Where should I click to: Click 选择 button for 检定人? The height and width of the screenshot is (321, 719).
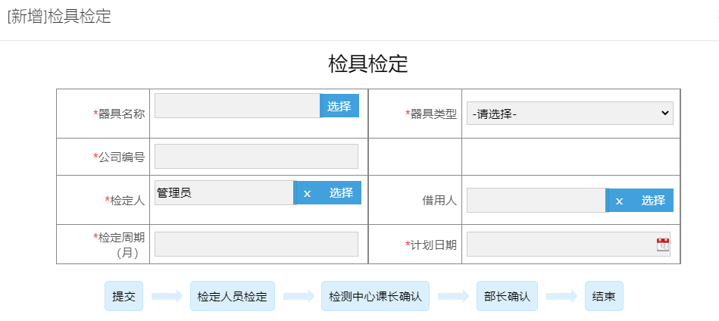pos(341,193)
